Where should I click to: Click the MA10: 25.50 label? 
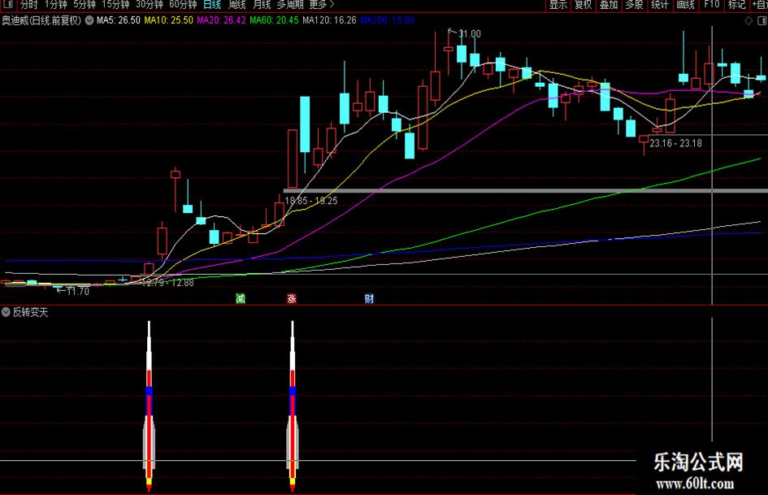click(x=168, y=20)
